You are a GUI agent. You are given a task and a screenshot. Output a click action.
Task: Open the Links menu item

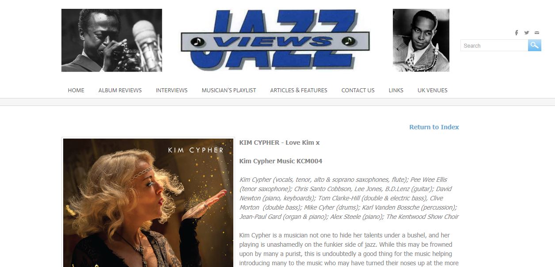pyautogui.click(x=396, y=90)
